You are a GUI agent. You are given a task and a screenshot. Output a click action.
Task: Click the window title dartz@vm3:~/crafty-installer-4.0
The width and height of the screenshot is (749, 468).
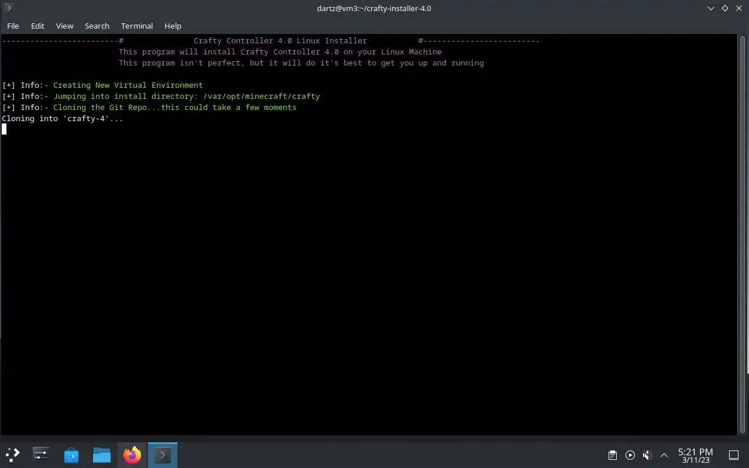tap(374, 8)
